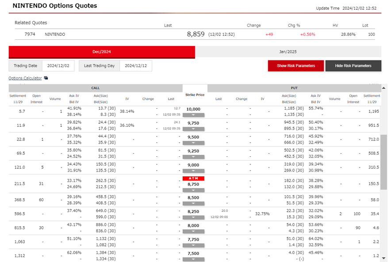Click the lot size value 100
Viewport: 391px width, 262px height.
pyautogui.click(x=372, y=34)
